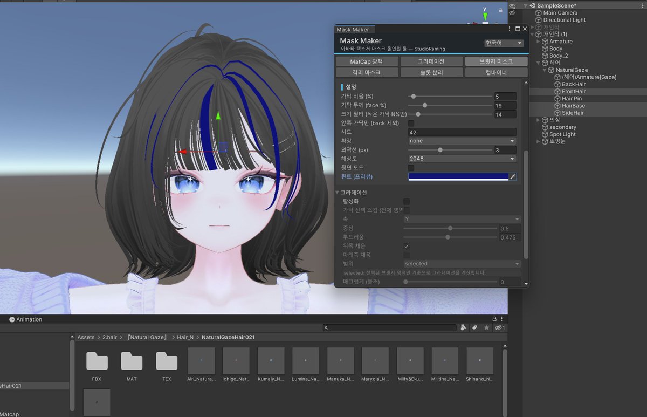Collapse the 헤어 hierarchy item
The height and width of the screenshot is (417, 647).
pos(538,63)
